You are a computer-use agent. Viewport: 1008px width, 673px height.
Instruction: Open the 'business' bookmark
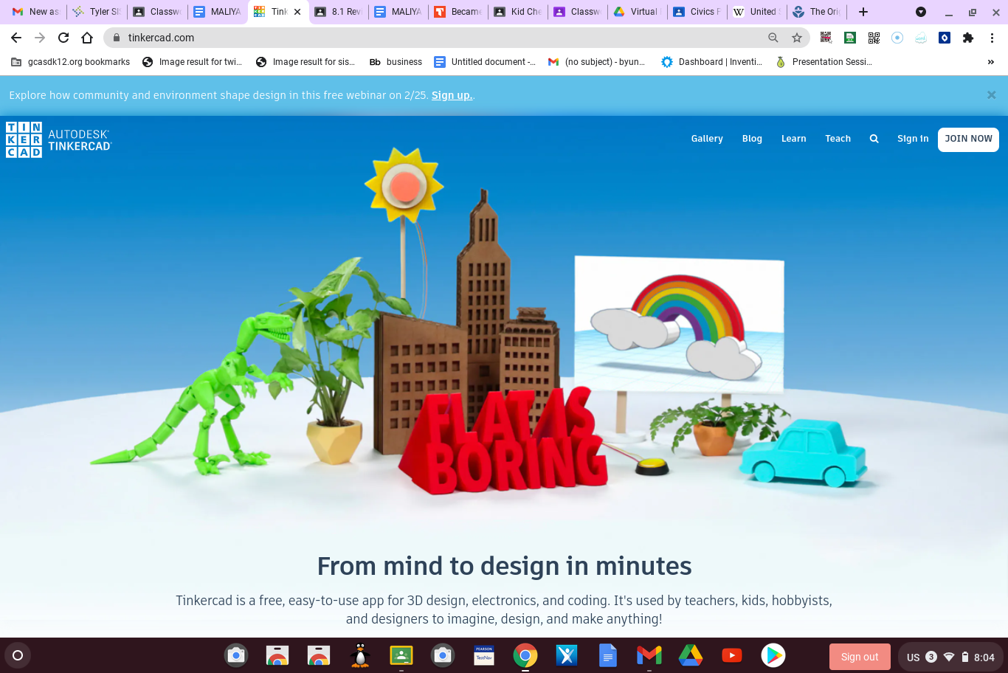[x=396, y=62]
